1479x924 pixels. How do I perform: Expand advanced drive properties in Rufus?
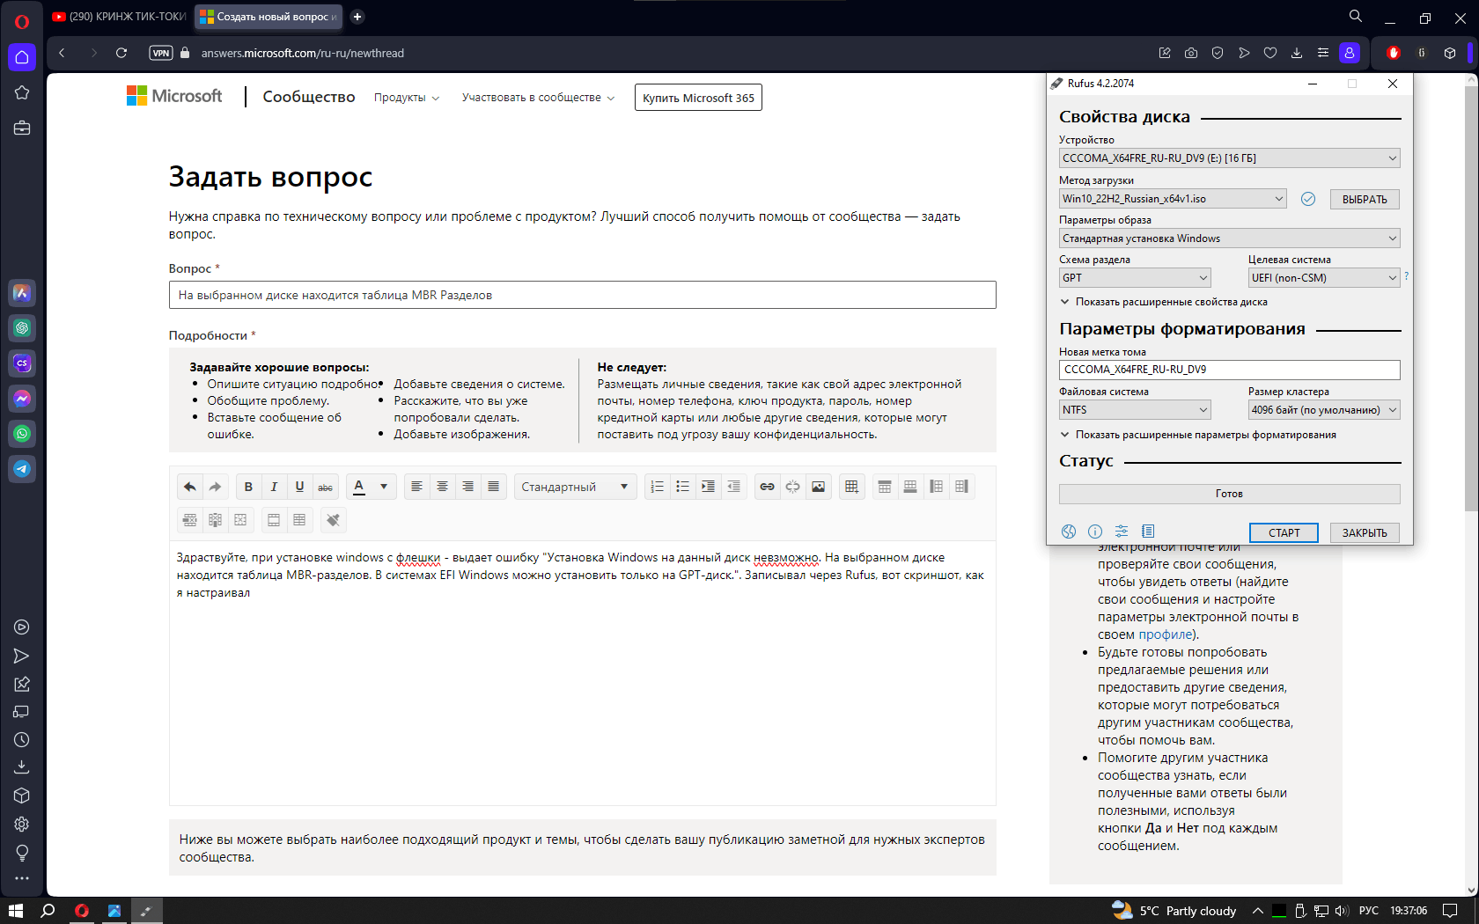[x=1164, y=302]
